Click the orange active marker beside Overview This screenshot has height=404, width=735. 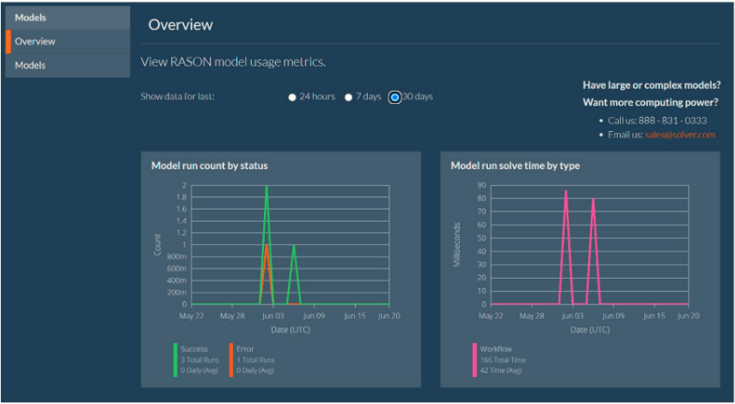(x=7, y=42)
